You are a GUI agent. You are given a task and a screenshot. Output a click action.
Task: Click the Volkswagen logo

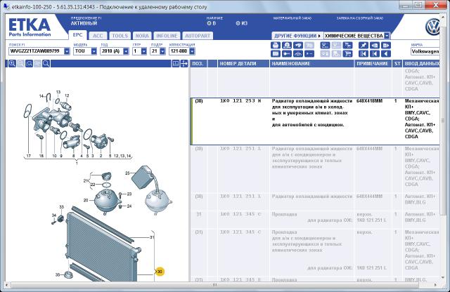[x=433, y=27]
